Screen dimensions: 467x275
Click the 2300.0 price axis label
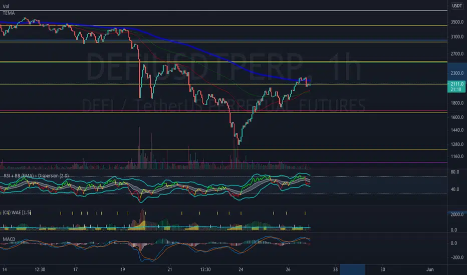coord(457,73)
